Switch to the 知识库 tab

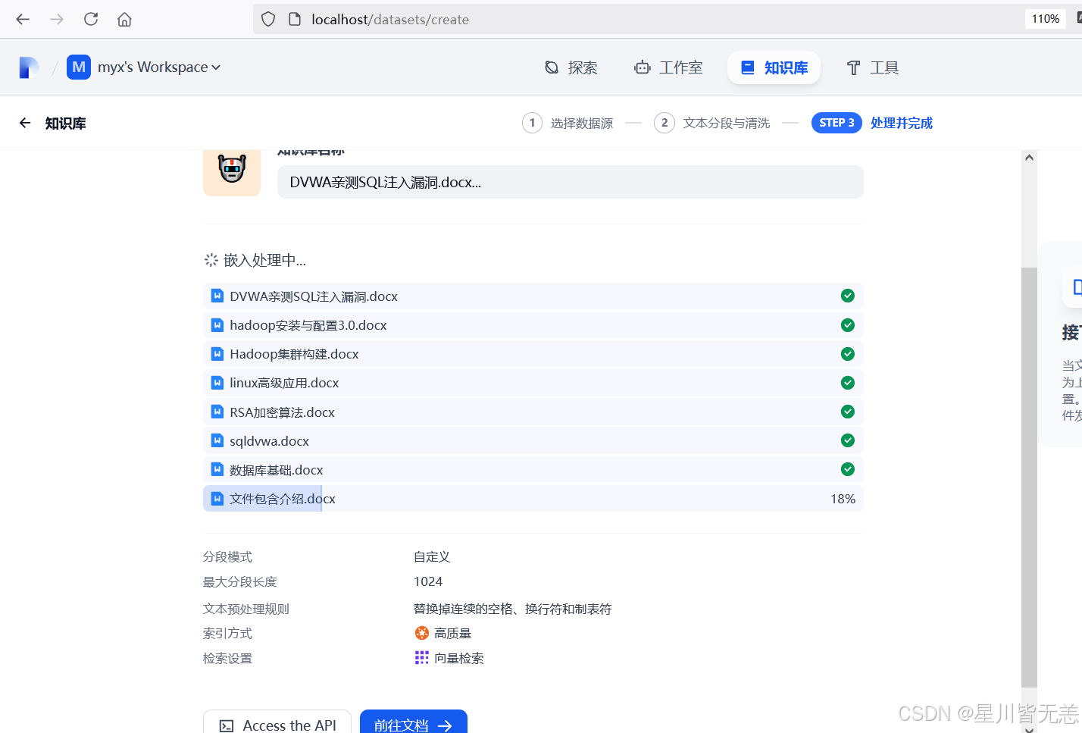pos(774,67)
